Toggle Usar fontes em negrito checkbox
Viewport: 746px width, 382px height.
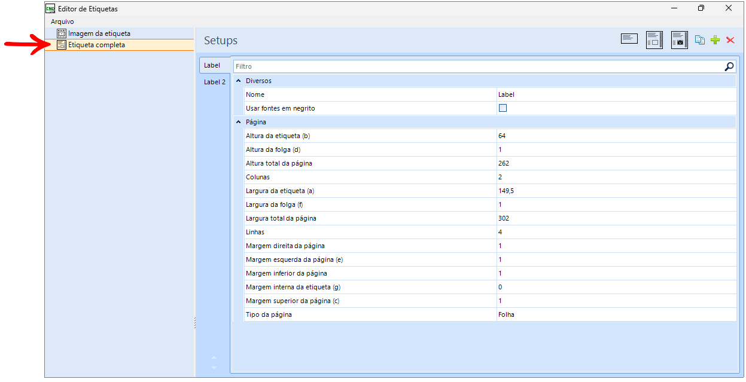point(503,108)
